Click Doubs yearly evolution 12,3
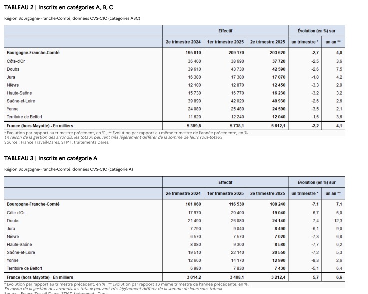The height and width of the screenshot is (294, 368). point(338,221)
